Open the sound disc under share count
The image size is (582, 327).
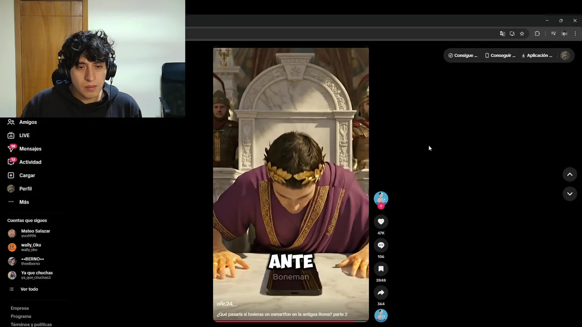point(381,315)
